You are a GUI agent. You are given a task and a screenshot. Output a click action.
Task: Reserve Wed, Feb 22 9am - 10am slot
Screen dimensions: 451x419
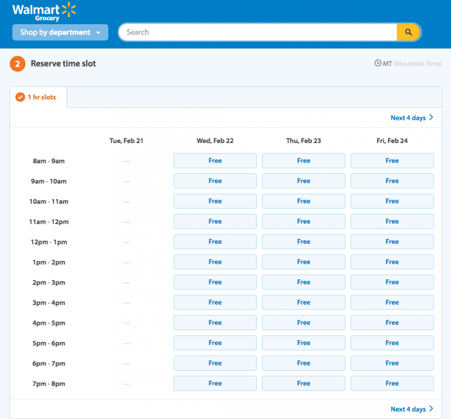(x=215, y=181)
